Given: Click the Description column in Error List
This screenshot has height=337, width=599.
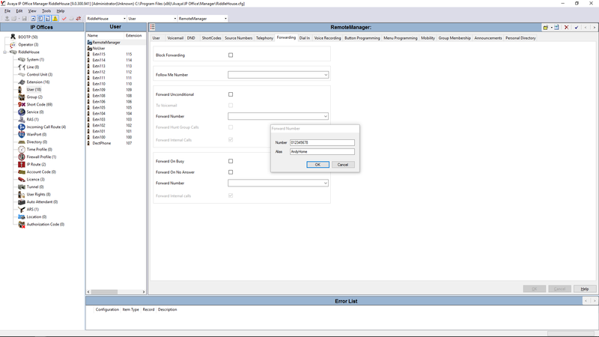Looking at the screenshot, I should tap(167, 309).
